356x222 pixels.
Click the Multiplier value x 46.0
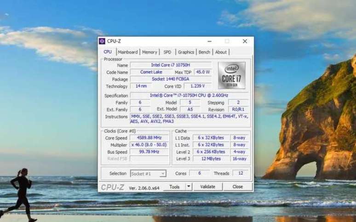coord(149,145)
